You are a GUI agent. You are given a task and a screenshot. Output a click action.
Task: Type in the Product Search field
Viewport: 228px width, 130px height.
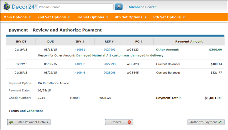(76, 7)
